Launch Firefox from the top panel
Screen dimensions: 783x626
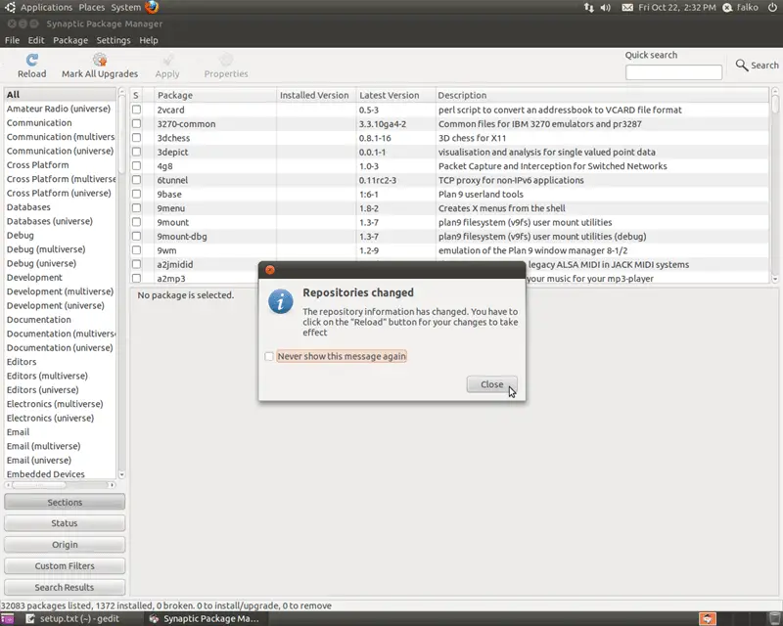point(152,7)
